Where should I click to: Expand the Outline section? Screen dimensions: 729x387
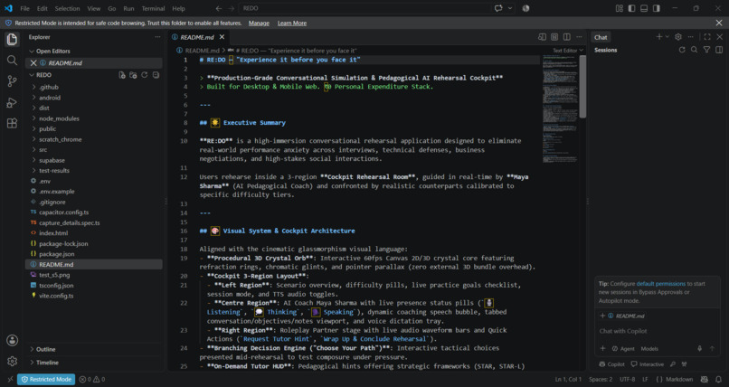pos(95,349)
